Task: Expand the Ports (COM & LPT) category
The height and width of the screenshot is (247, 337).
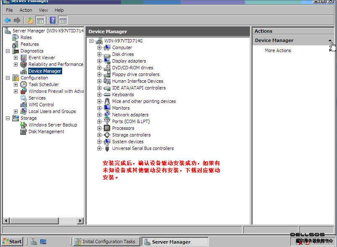Action: pyautogui.click(x=99, y=121)
